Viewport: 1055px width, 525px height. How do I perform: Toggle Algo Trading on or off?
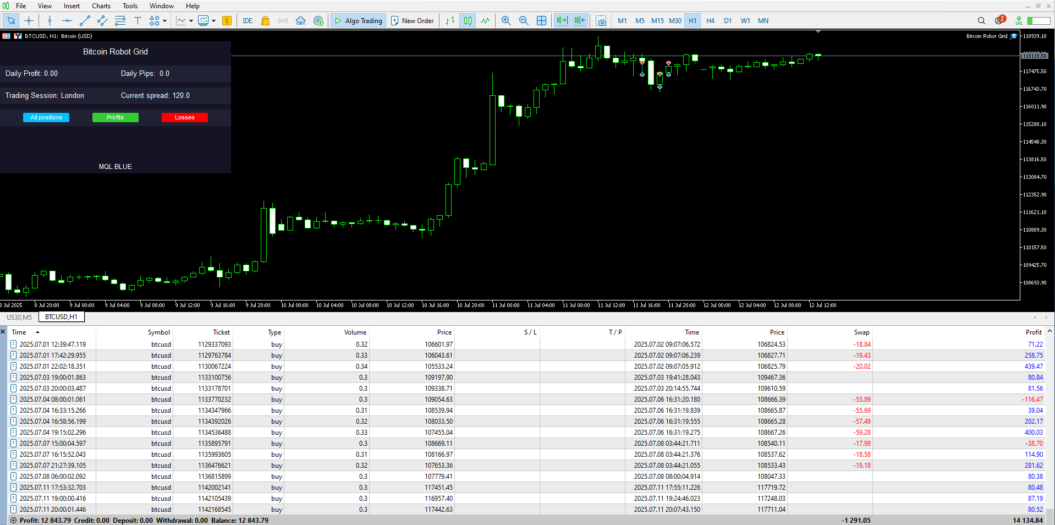[358, 21]
